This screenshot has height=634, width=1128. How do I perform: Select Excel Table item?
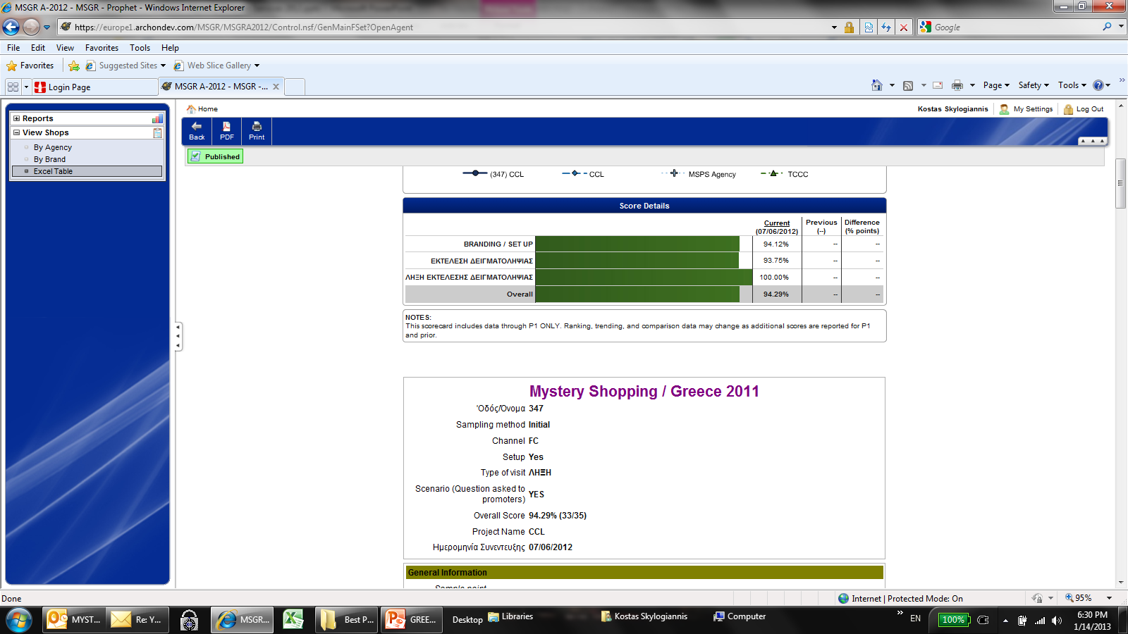[87, 171]
